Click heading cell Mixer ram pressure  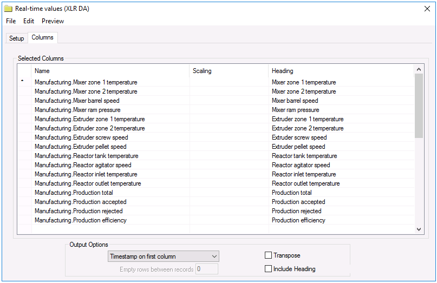[341, 110]
